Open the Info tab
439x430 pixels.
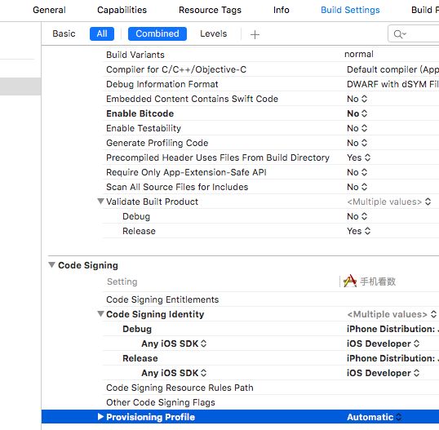pos(281,10)
